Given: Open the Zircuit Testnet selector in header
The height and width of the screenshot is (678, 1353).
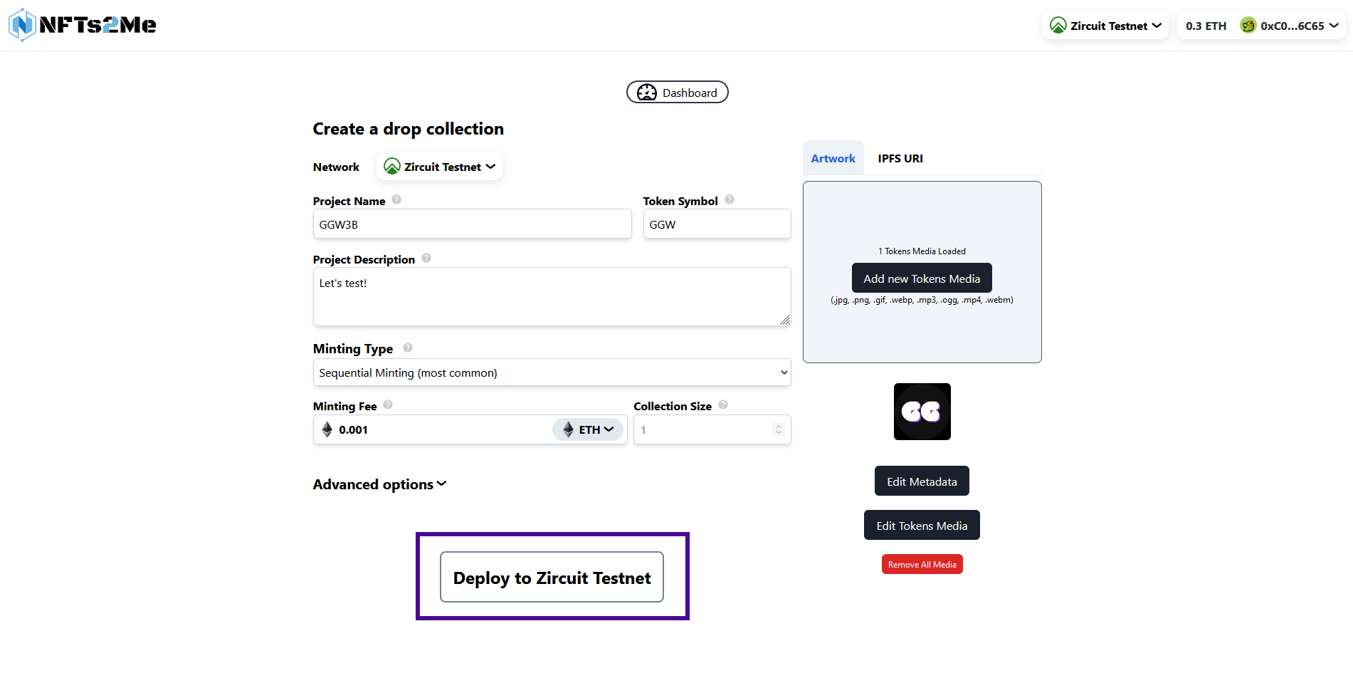Looking at the screenshot, I should pos(1106,26).
